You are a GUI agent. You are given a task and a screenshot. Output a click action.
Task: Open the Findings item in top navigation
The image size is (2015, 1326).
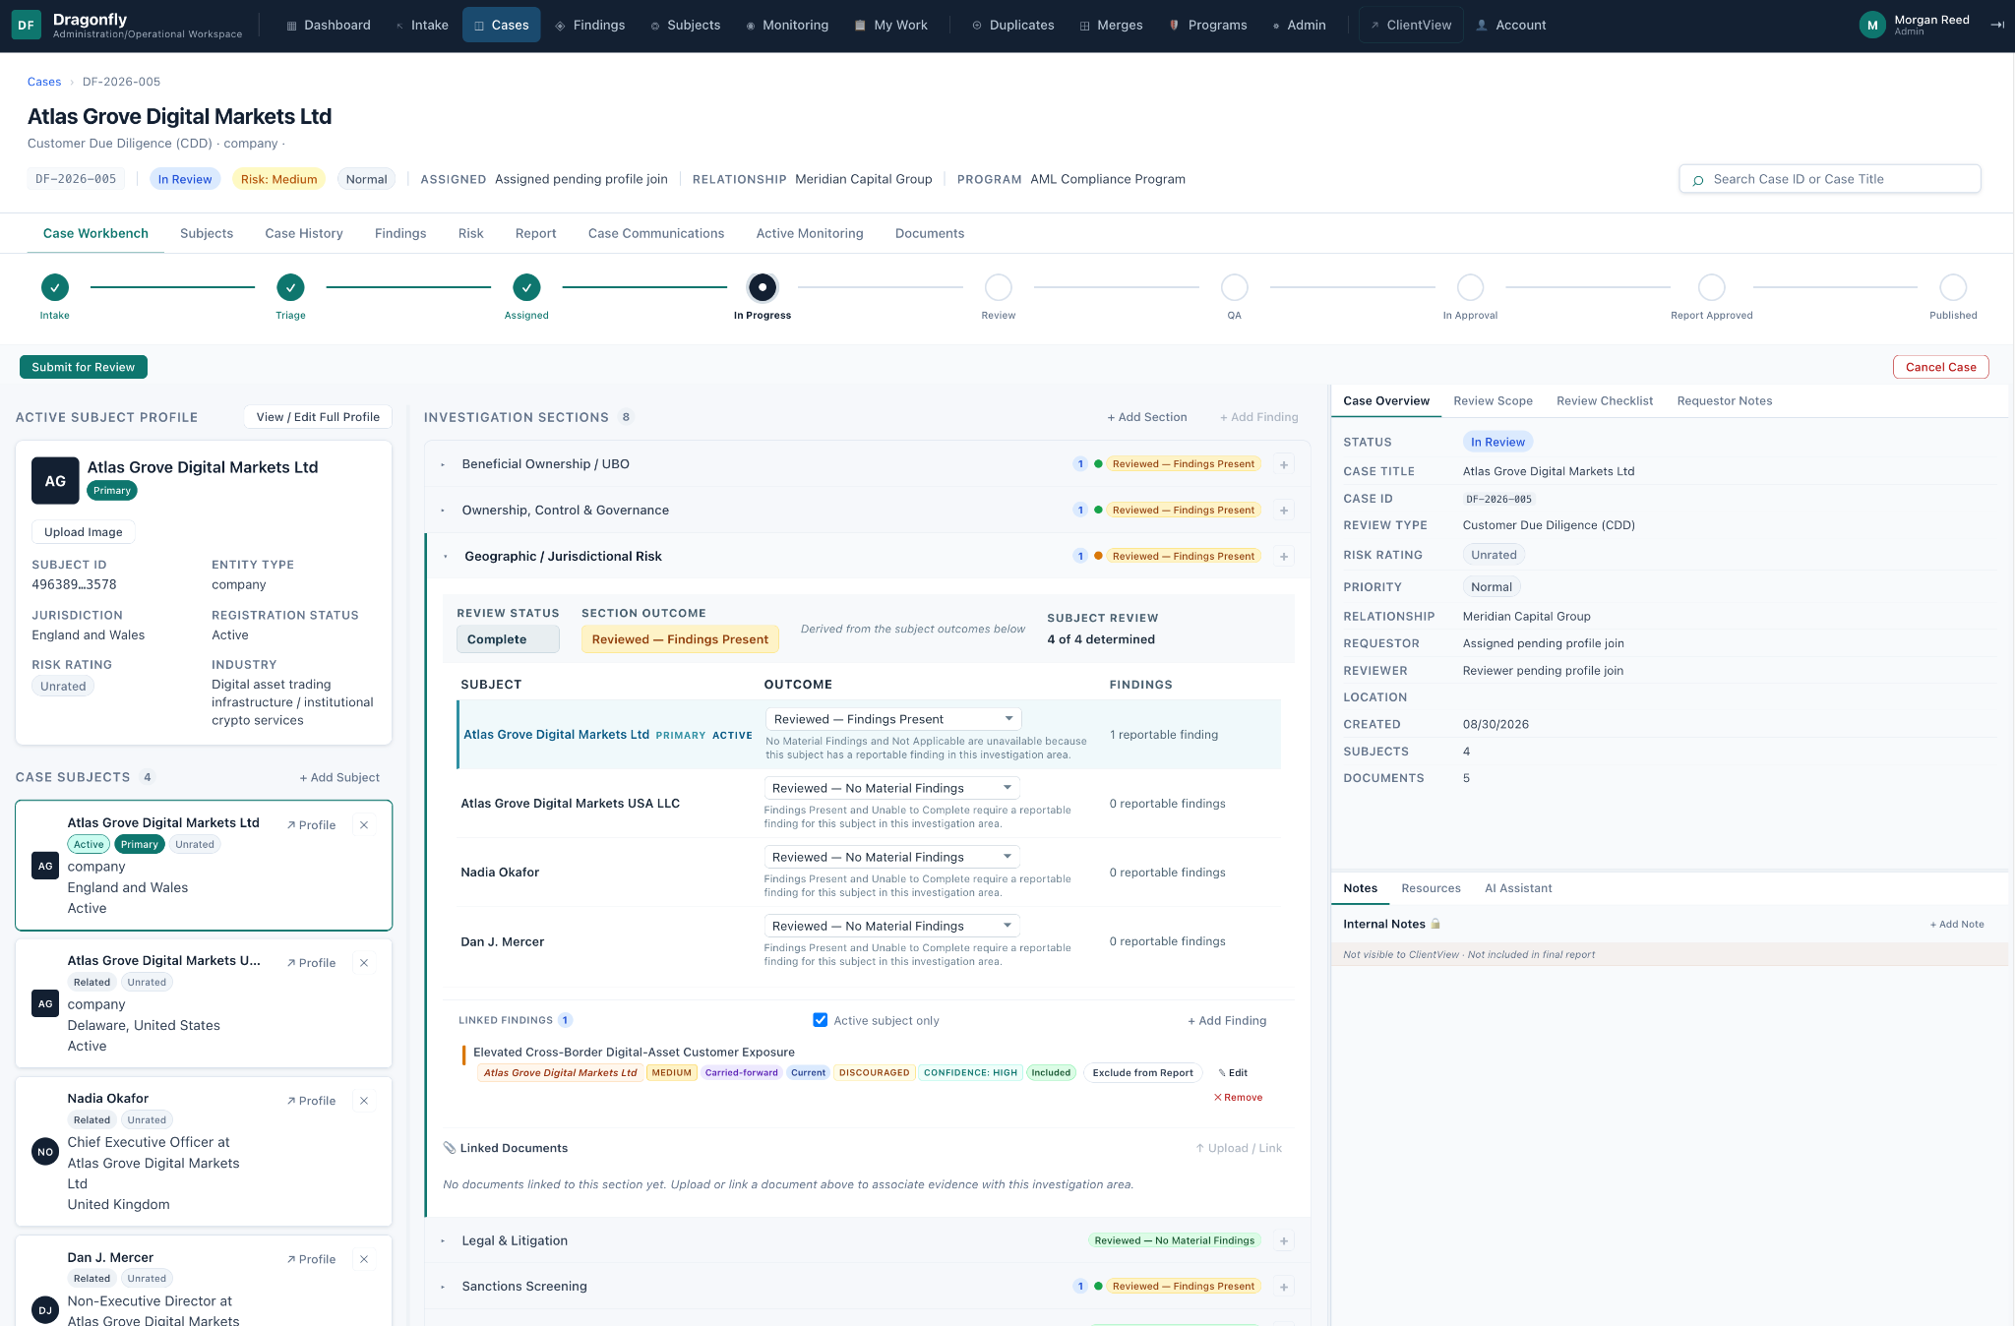pyautogui.click(x=589, y=26)
